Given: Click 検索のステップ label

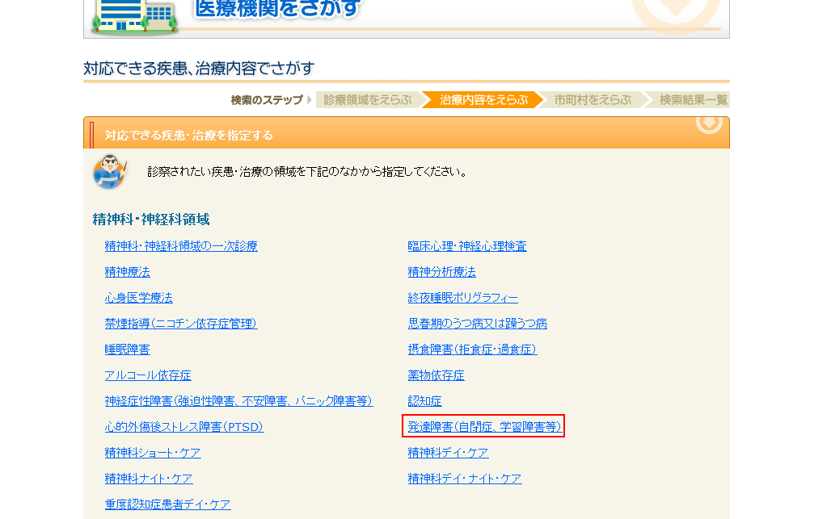Looking at the screenshot, I should (x=267, y=100).
